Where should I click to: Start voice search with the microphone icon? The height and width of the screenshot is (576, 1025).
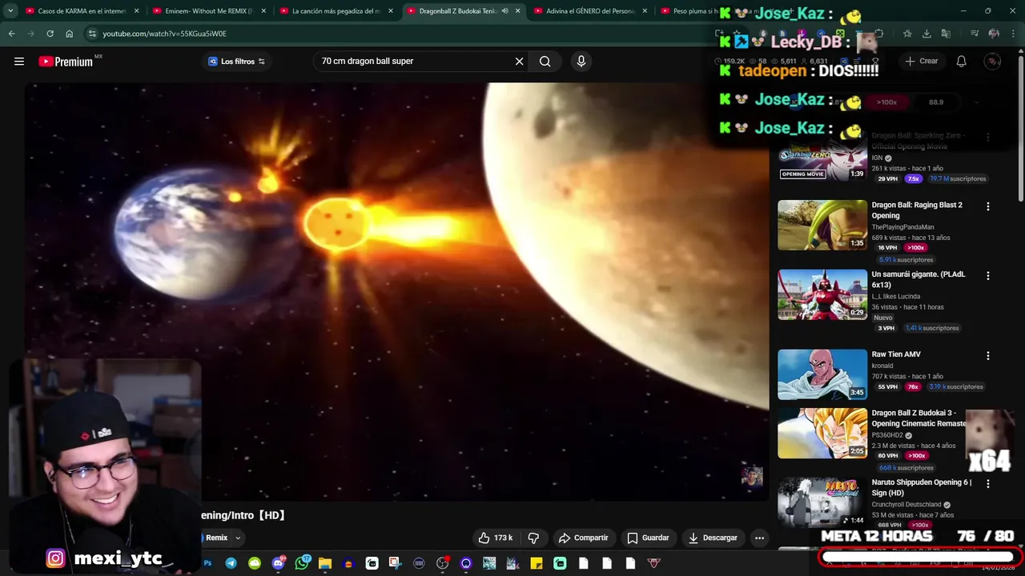click(x=581, y=62)
